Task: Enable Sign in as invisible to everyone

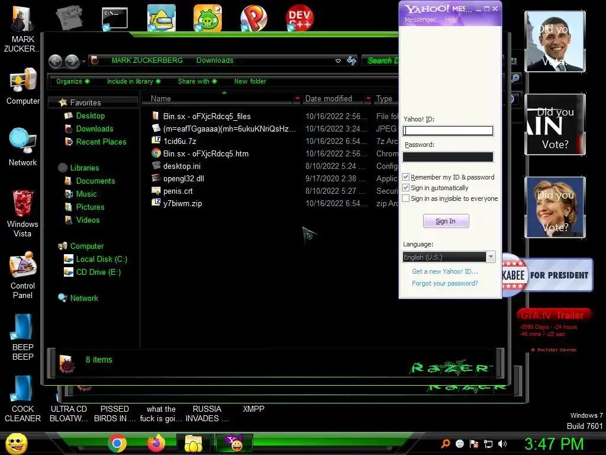Action: click(406, 198)
